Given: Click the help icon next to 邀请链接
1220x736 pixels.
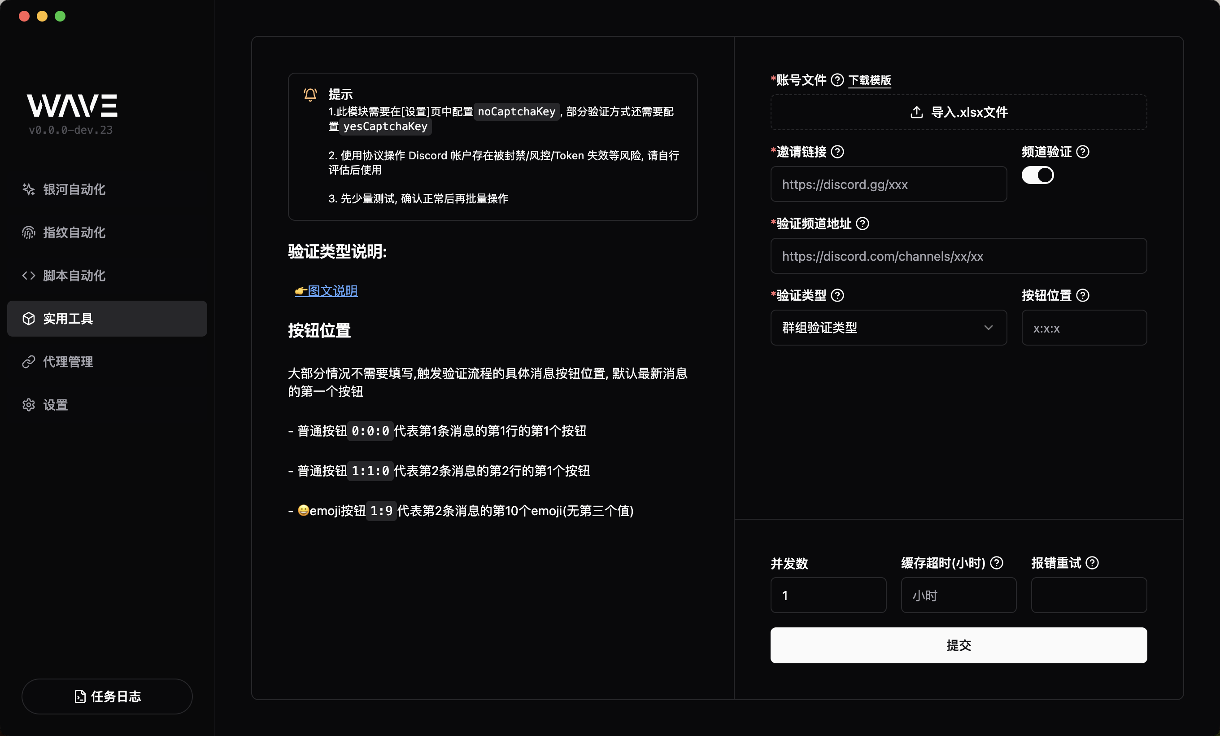Looking at the screenshot, I should (x=837, y=152).
